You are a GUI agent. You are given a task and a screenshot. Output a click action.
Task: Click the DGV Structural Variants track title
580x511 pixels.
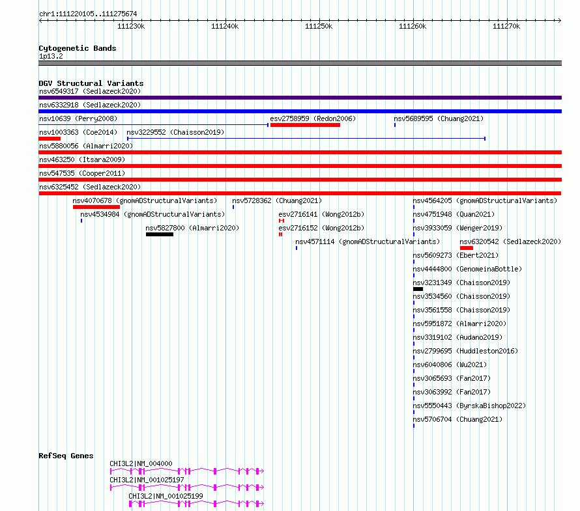pyautogui.click(x=91, y=83)
